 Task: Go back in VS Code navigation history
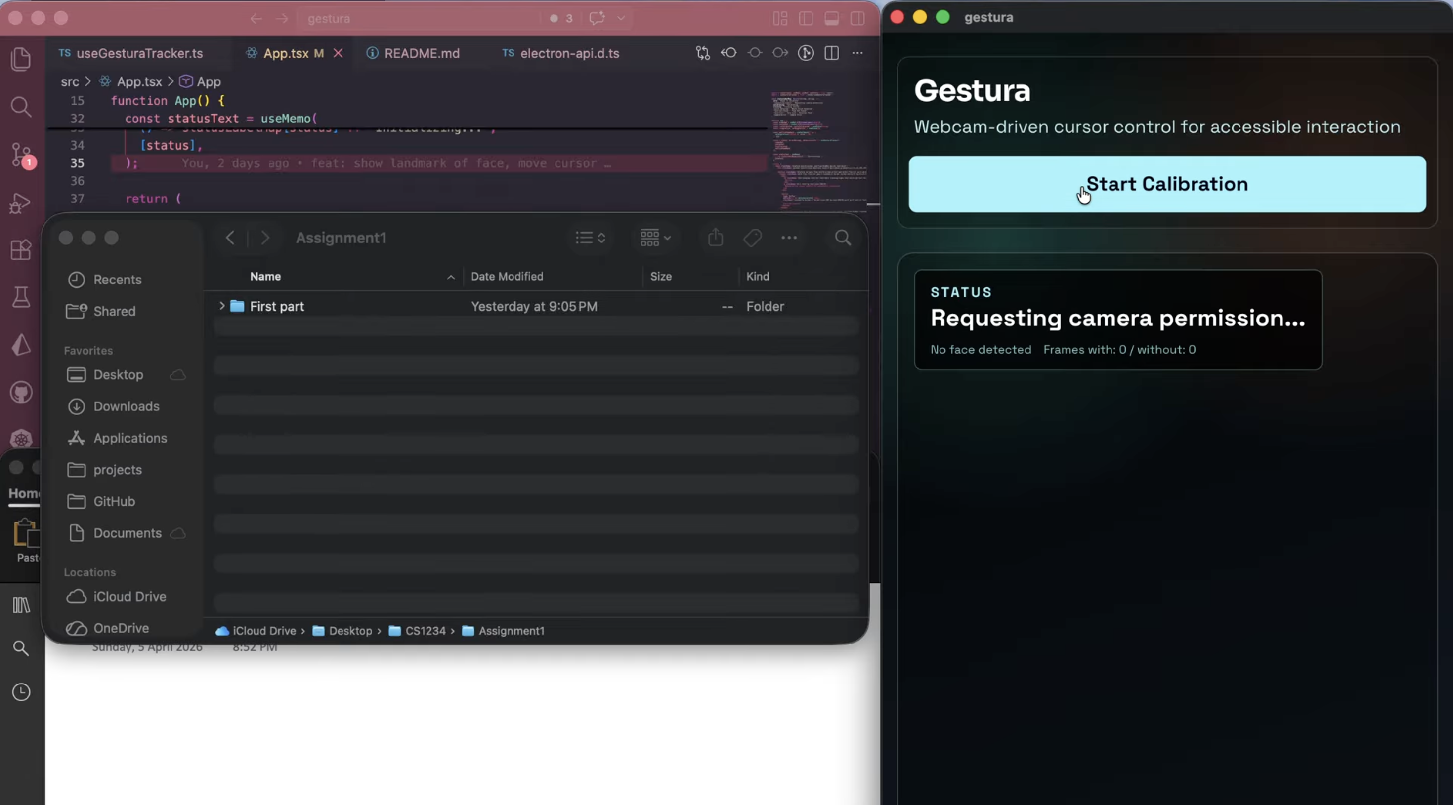(256, 19)
